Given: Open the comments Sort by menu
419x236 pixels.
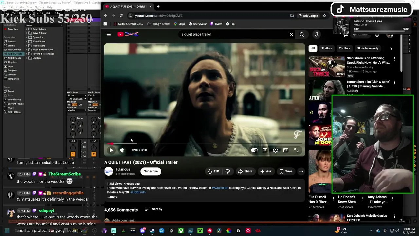Looking at the screenshot, I should click(154, 209).
